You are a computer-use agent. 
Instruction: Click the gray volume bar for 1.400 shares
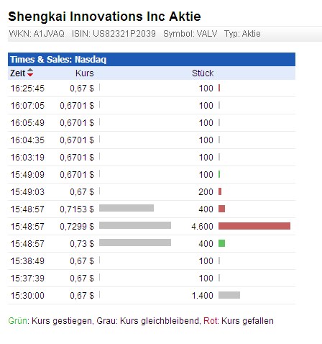[229, 295]
